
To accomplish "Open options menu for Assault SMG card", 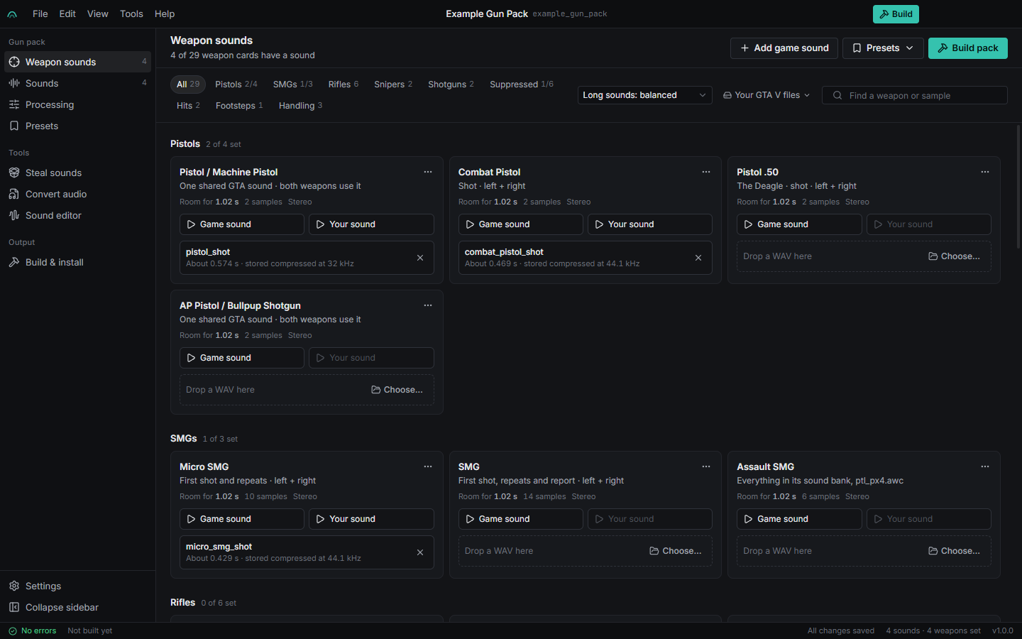I will point(985,466).
